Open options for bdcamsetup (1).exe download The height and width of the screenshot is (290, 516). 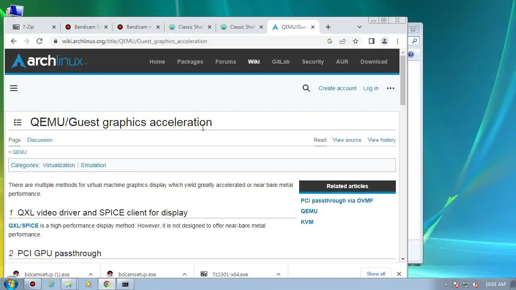(x=91, y=274)
